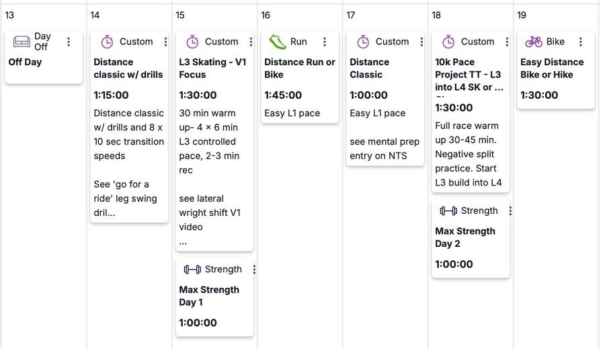605x349 pixels.
Task: Select day 19 date number
Action: [522, 15]
